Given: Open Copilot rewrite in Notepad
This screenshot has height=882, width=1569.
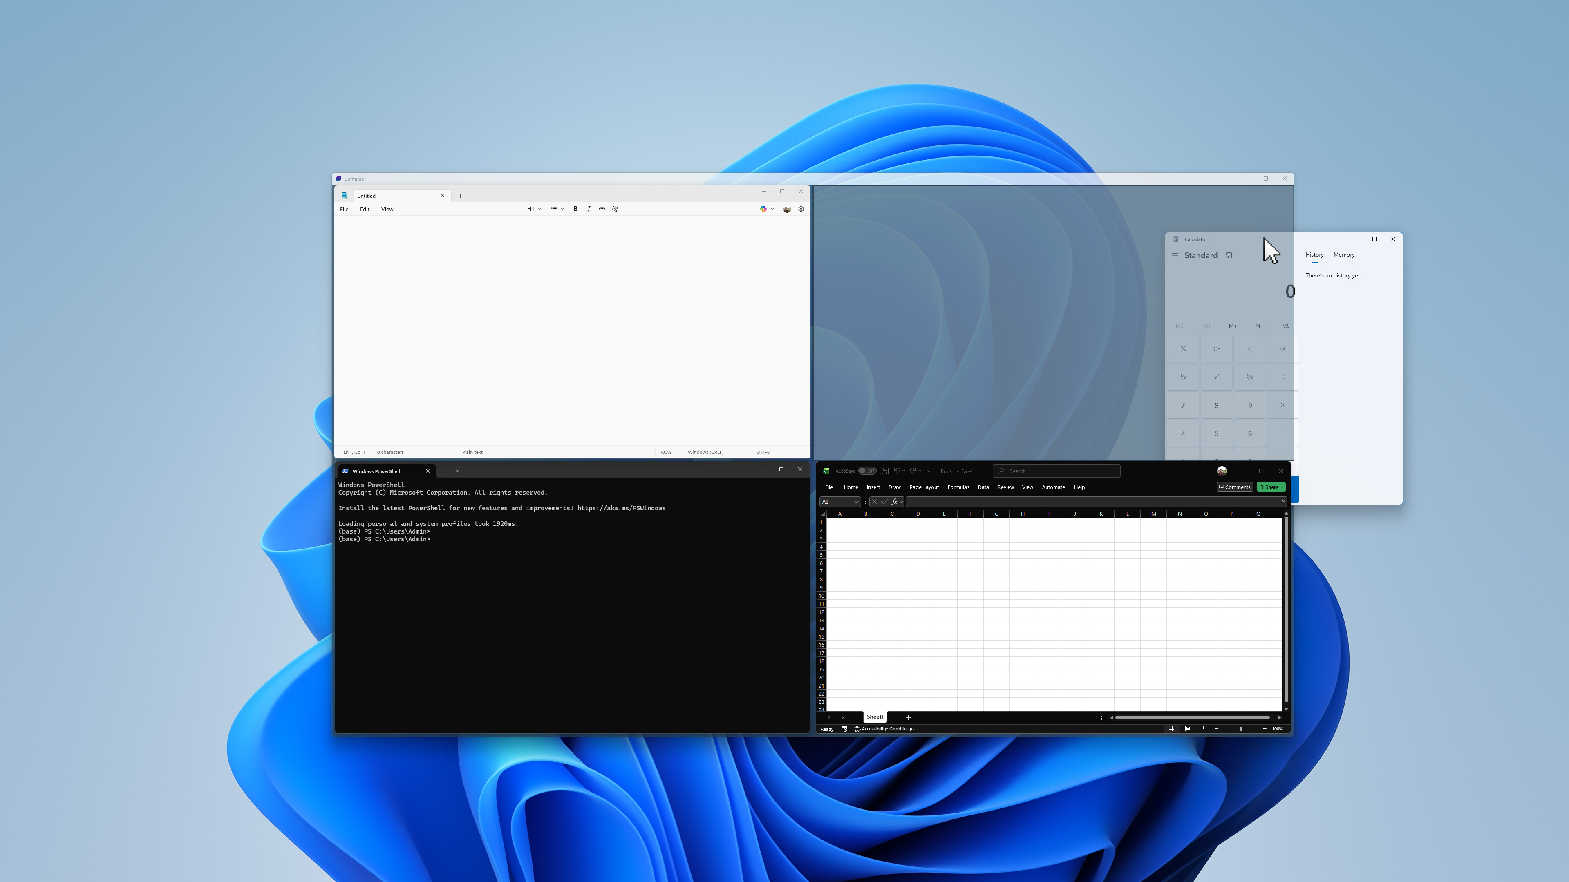Looking at the screenshot, I should coord(763,209).
